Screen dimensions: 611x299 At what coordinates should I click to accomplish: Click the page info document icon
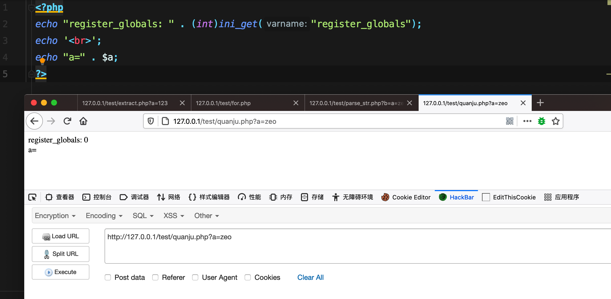165,121
